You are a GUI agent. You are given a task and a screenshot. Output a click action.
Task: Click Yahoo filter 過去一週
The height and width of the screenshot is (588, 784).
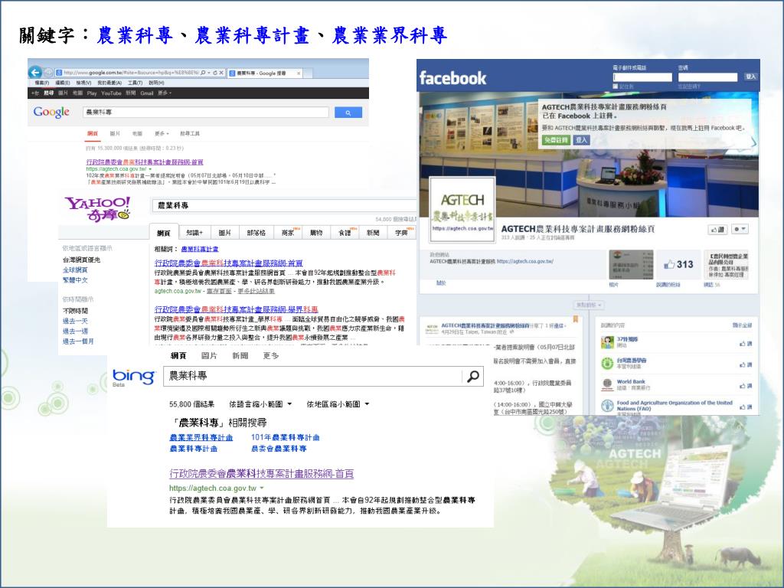(x=75, y=331)
